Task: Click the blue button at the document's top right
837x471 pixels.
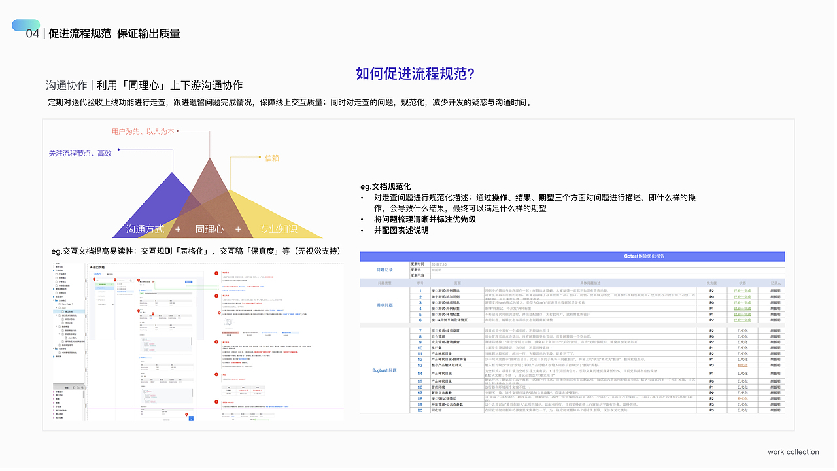Action: (189, 282)
